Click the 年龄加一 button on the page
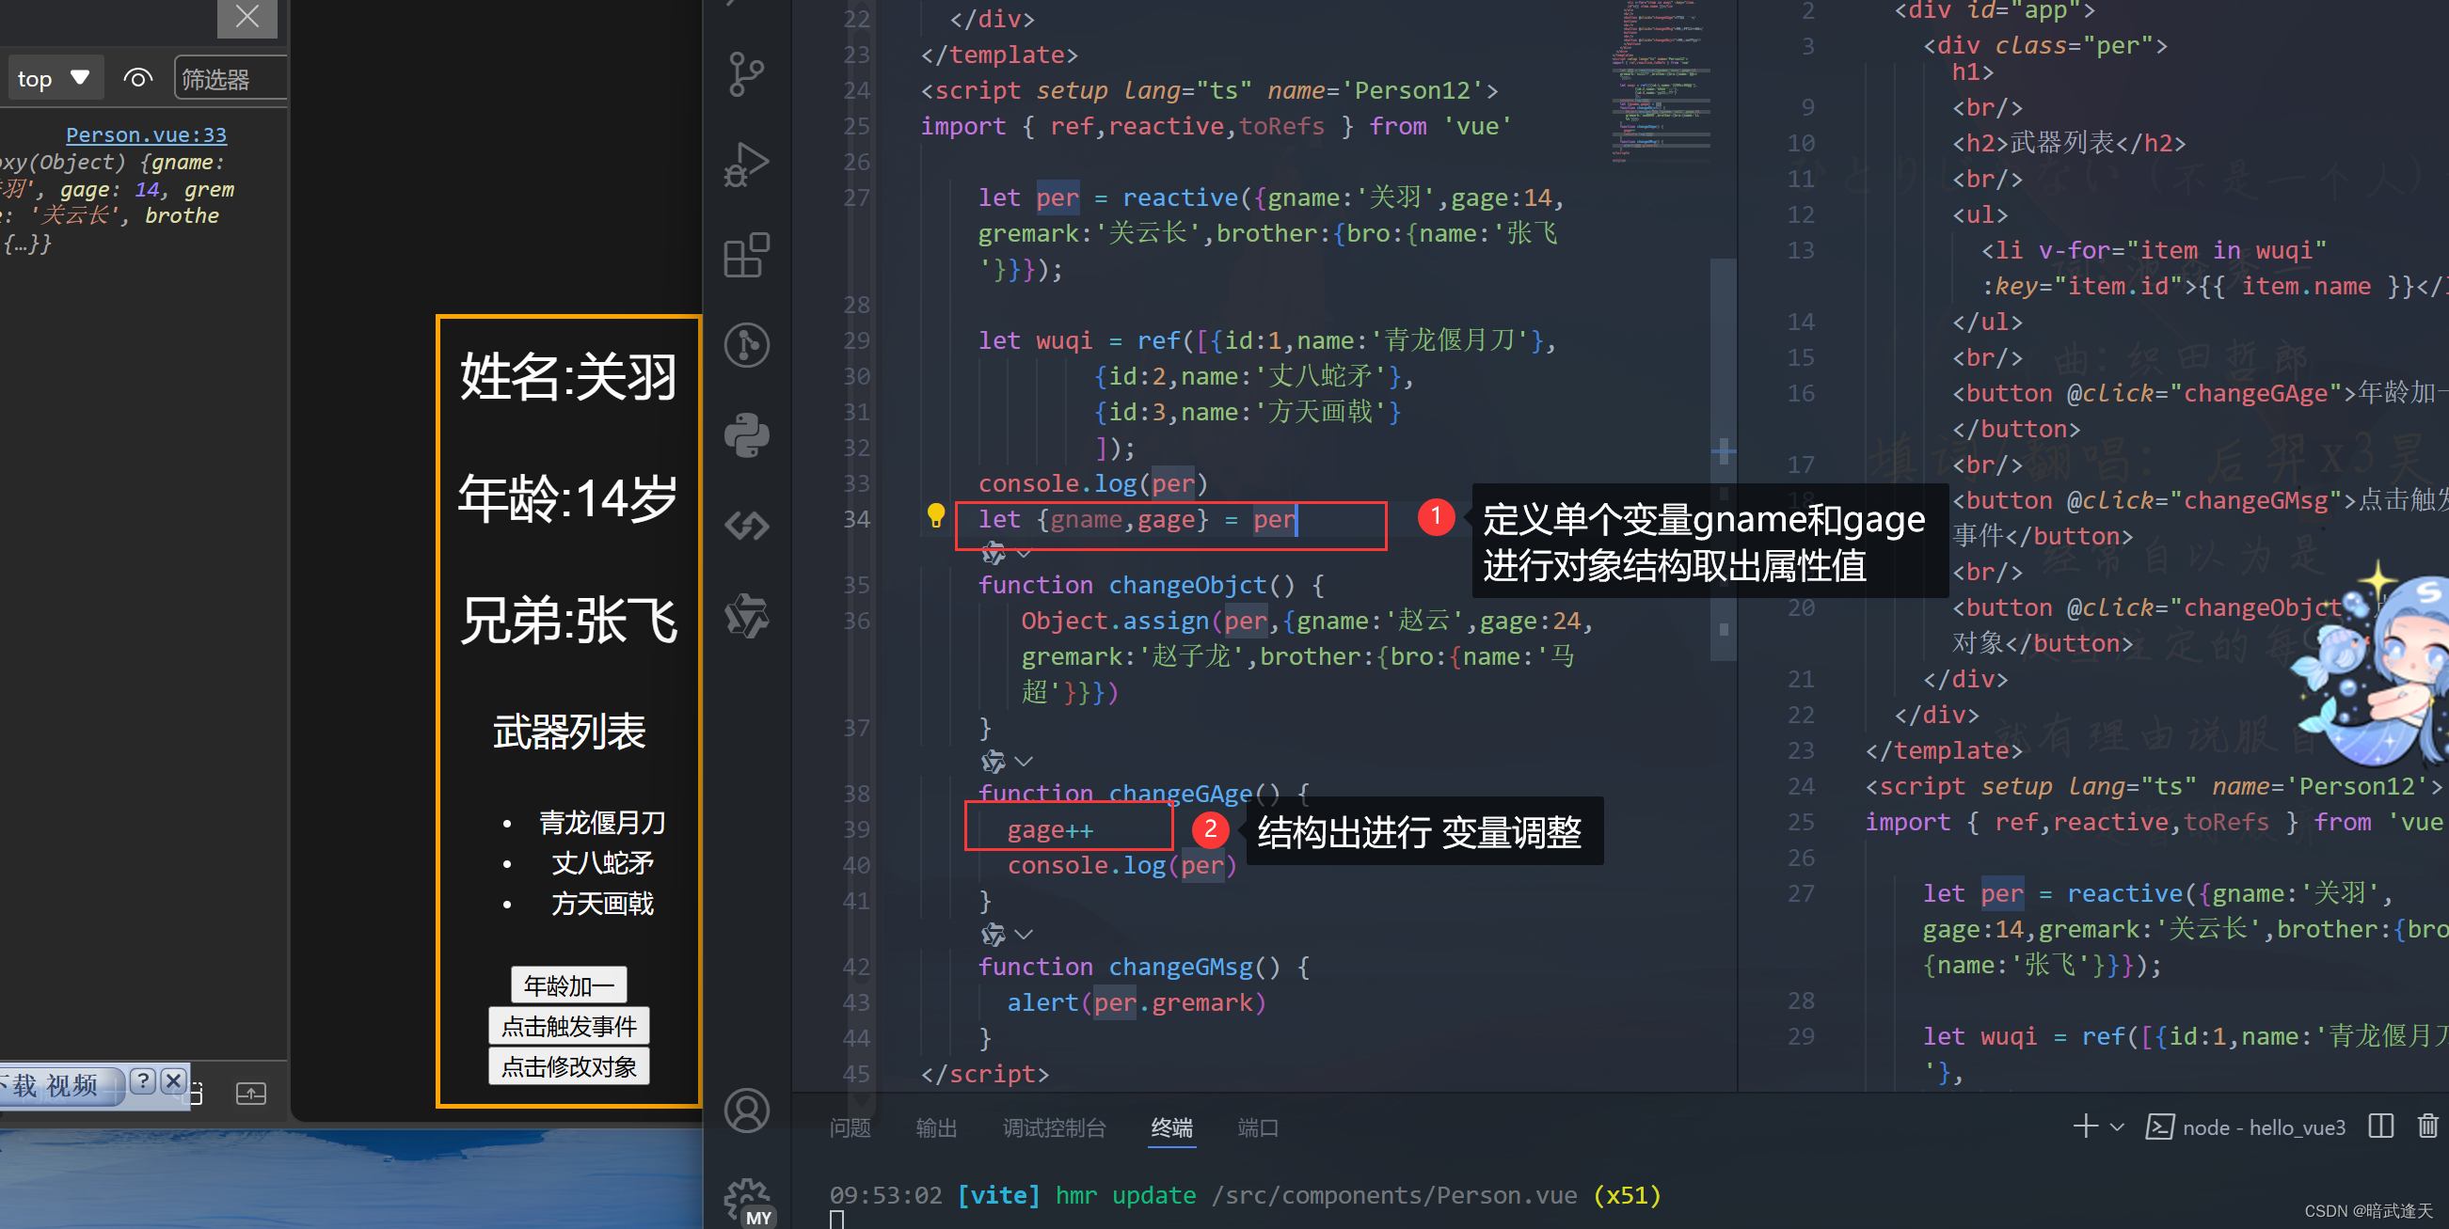This screenshot has height=1229, width=2449. (568, 985)
